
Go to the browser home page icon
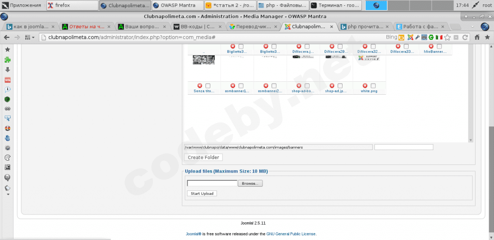tap(477, 38)
